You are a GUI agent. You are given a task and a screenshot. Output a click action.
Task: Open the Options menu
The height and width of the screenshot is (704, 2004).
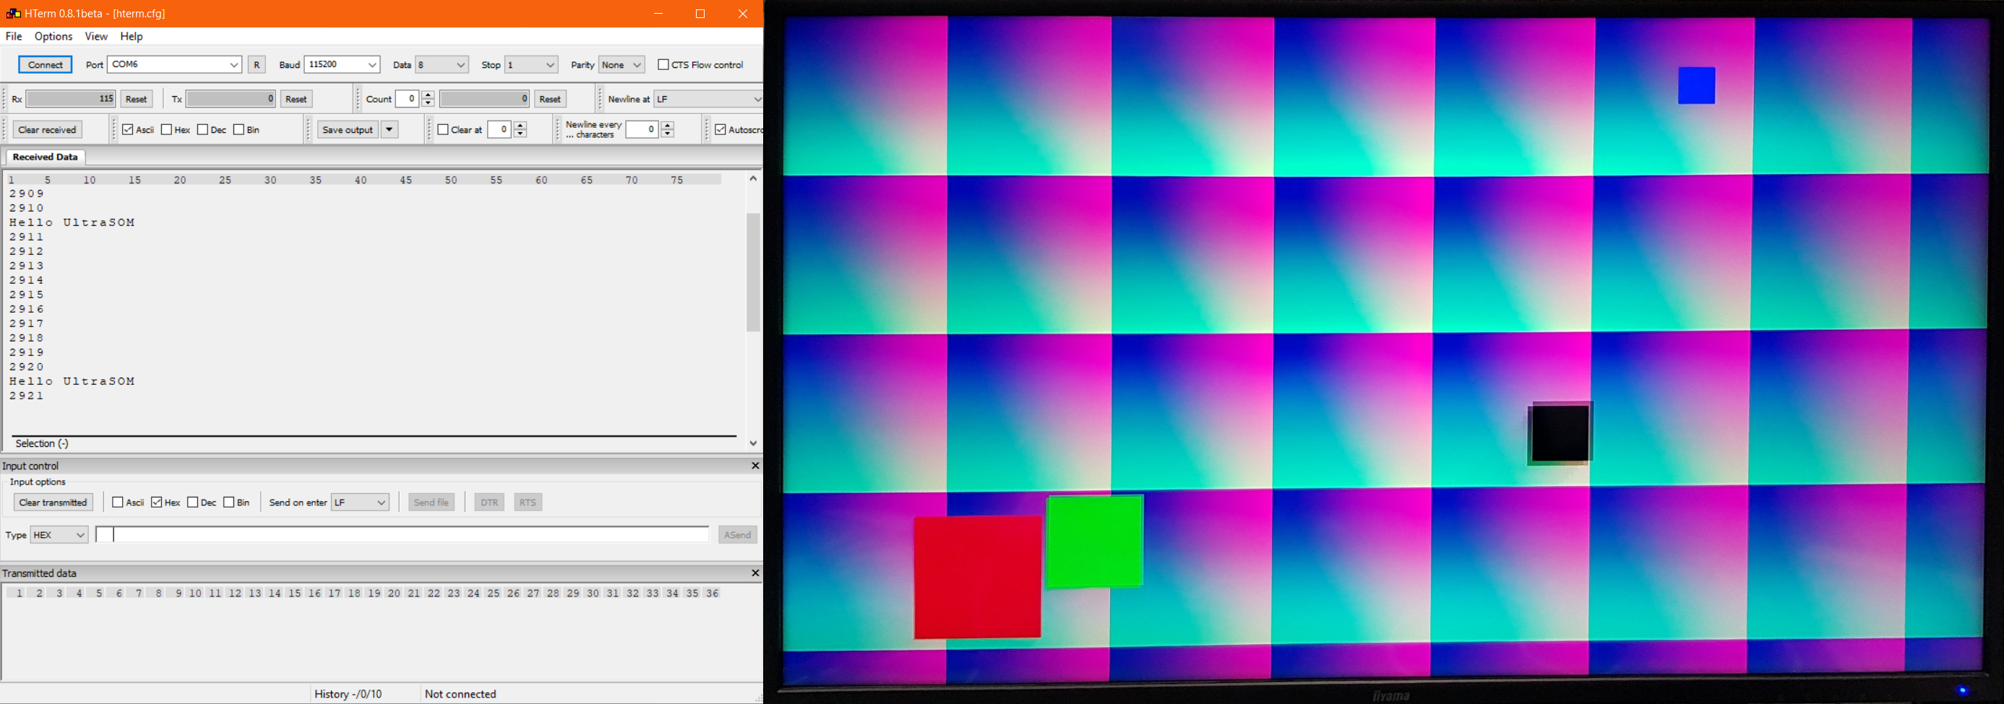[x=53, y=37]
